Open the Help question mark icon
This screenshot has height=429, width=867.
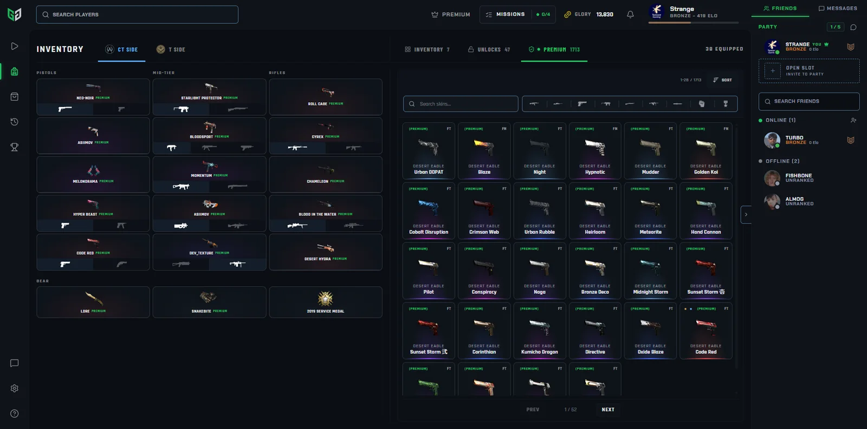[x=15, y=413]
